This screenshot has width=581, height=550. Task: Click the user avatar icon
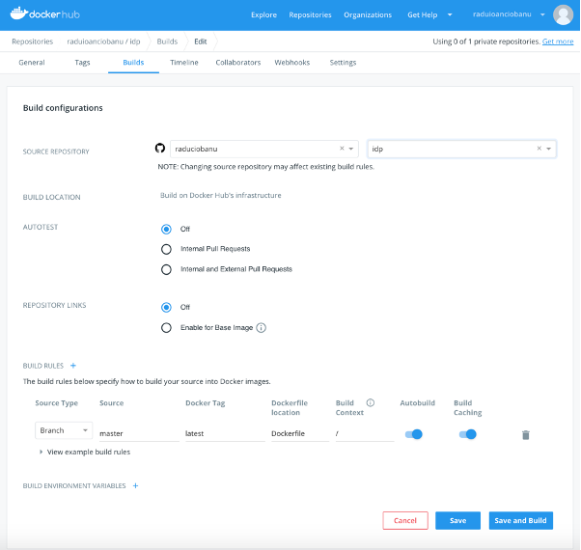pos(563,14)
